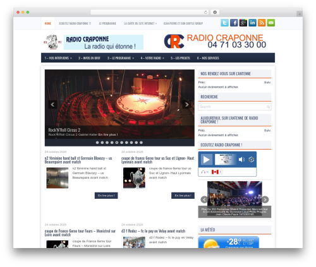Click Suiv. under Nos Rendez-vous sur l'antenne

pos(267,82)
